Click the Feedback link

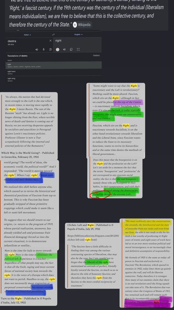(96, 55)
